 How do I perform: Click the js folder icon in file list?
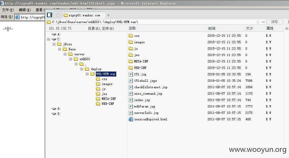click(x=131, y=48)
